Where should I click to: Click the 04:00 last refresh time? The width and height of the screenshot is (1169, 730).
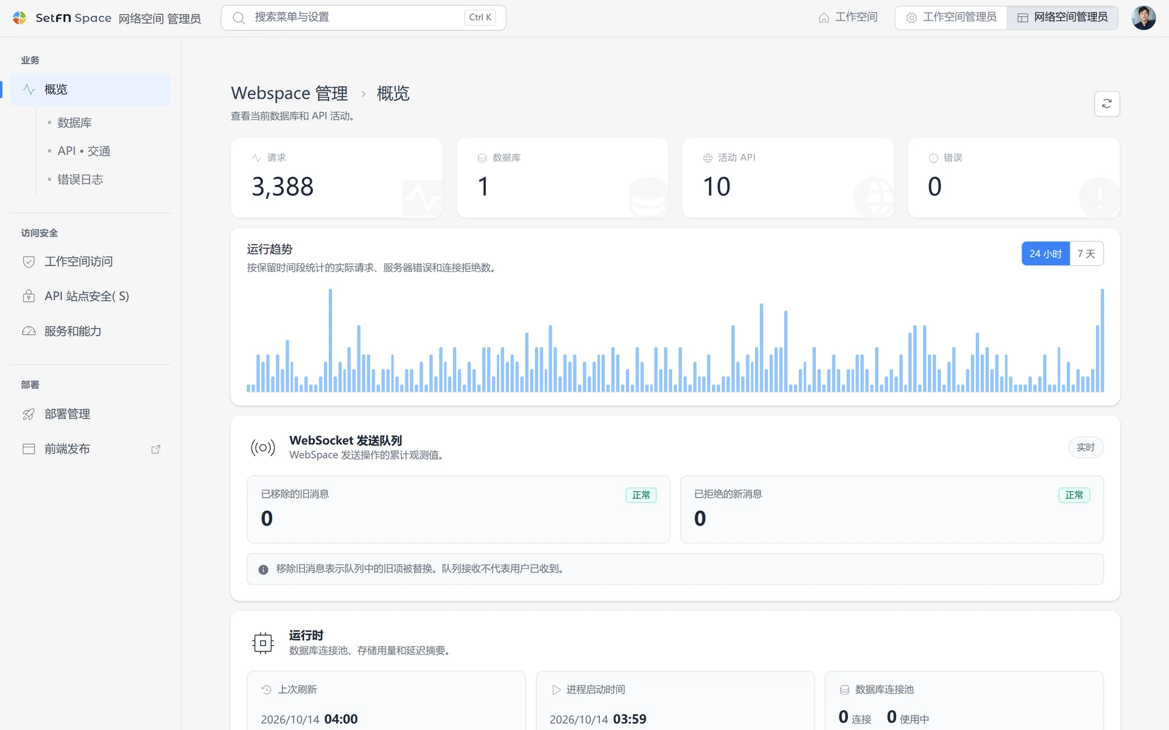coord(341,719)
